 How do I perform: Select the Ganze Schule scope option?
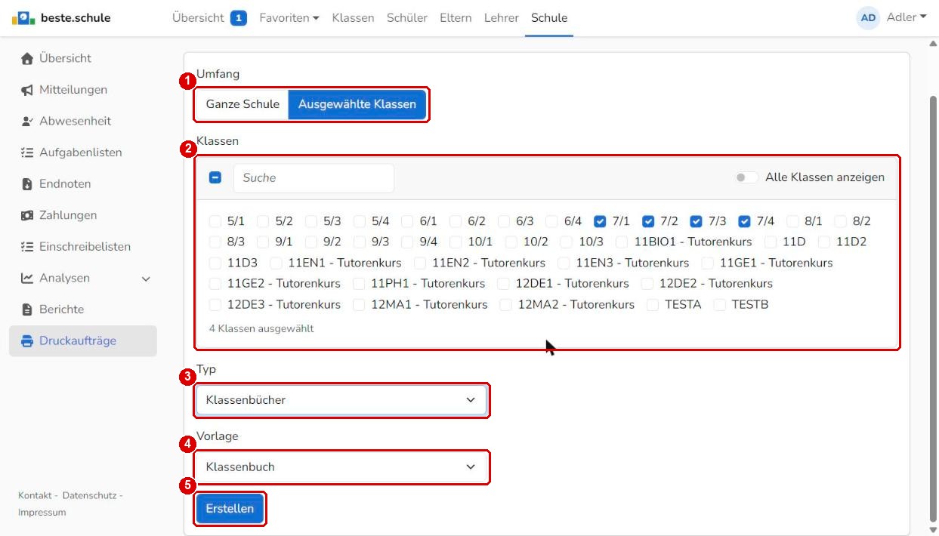pos(242,105)
